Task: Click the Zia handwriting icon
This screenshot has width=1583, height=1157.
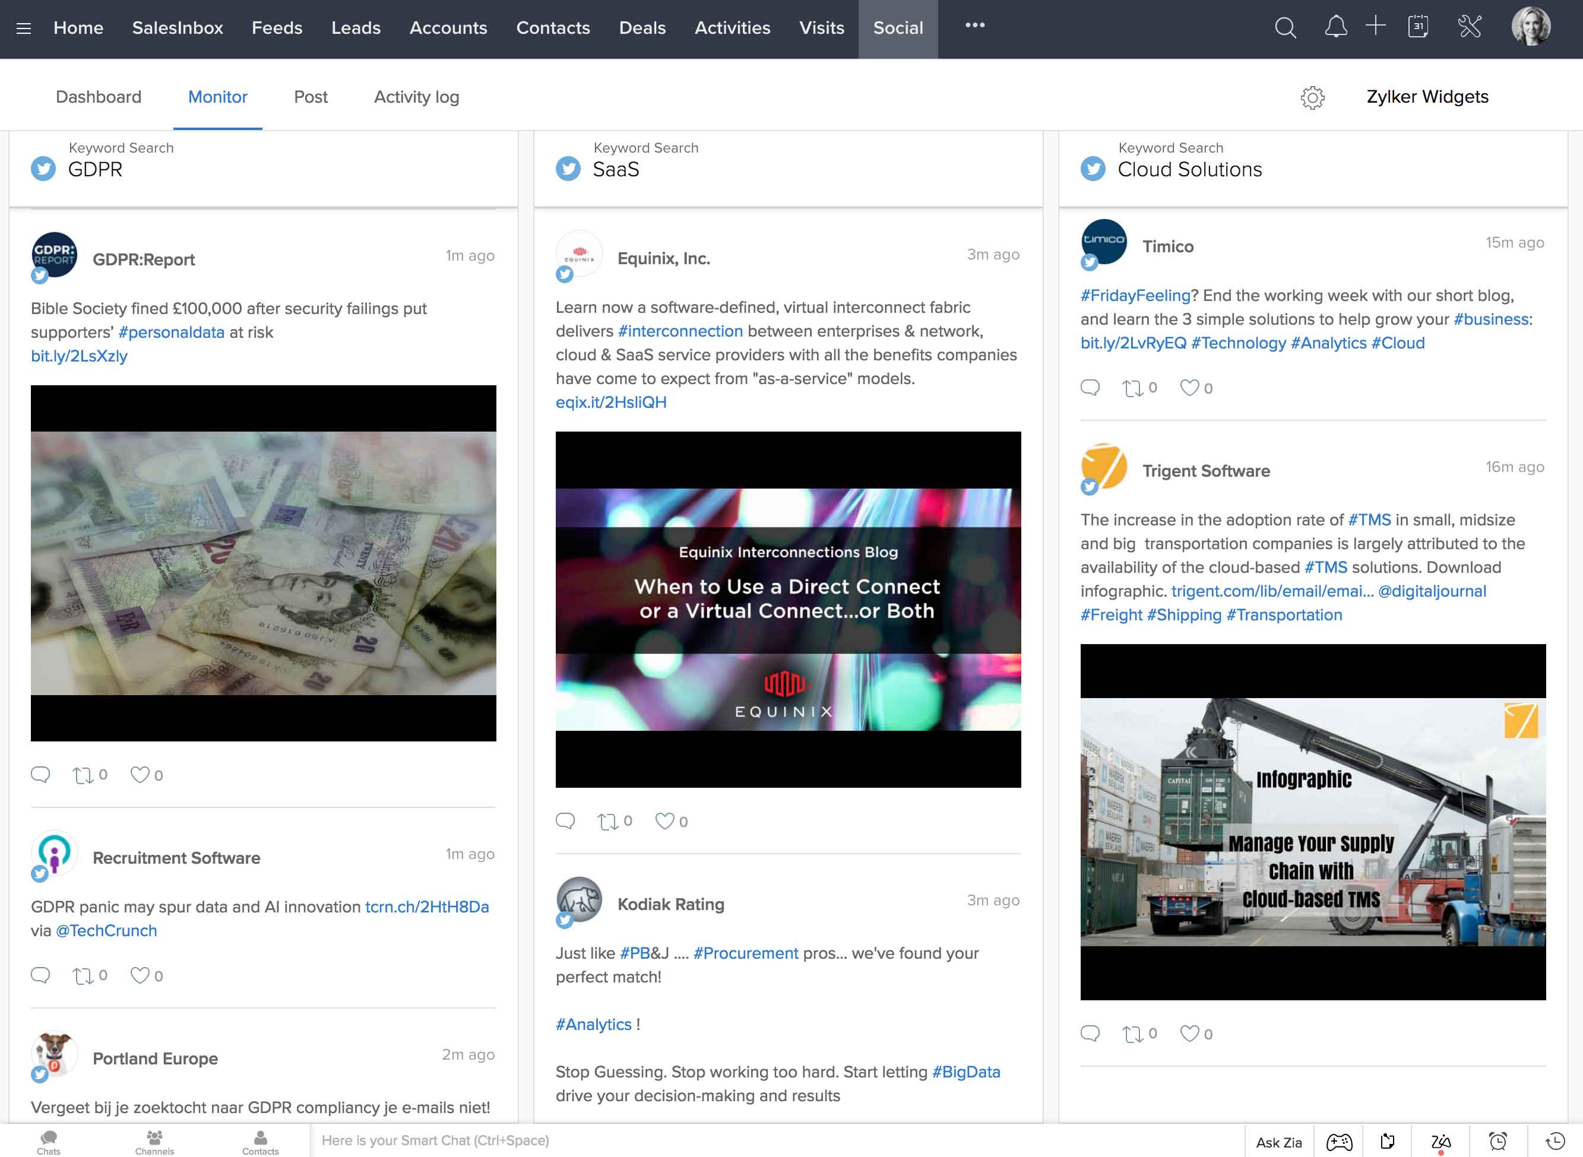Action: tap(1440, 1142)
